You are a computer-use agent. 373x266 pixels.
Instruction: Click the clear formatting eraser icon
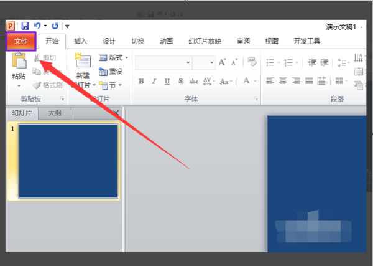(252, 62)
